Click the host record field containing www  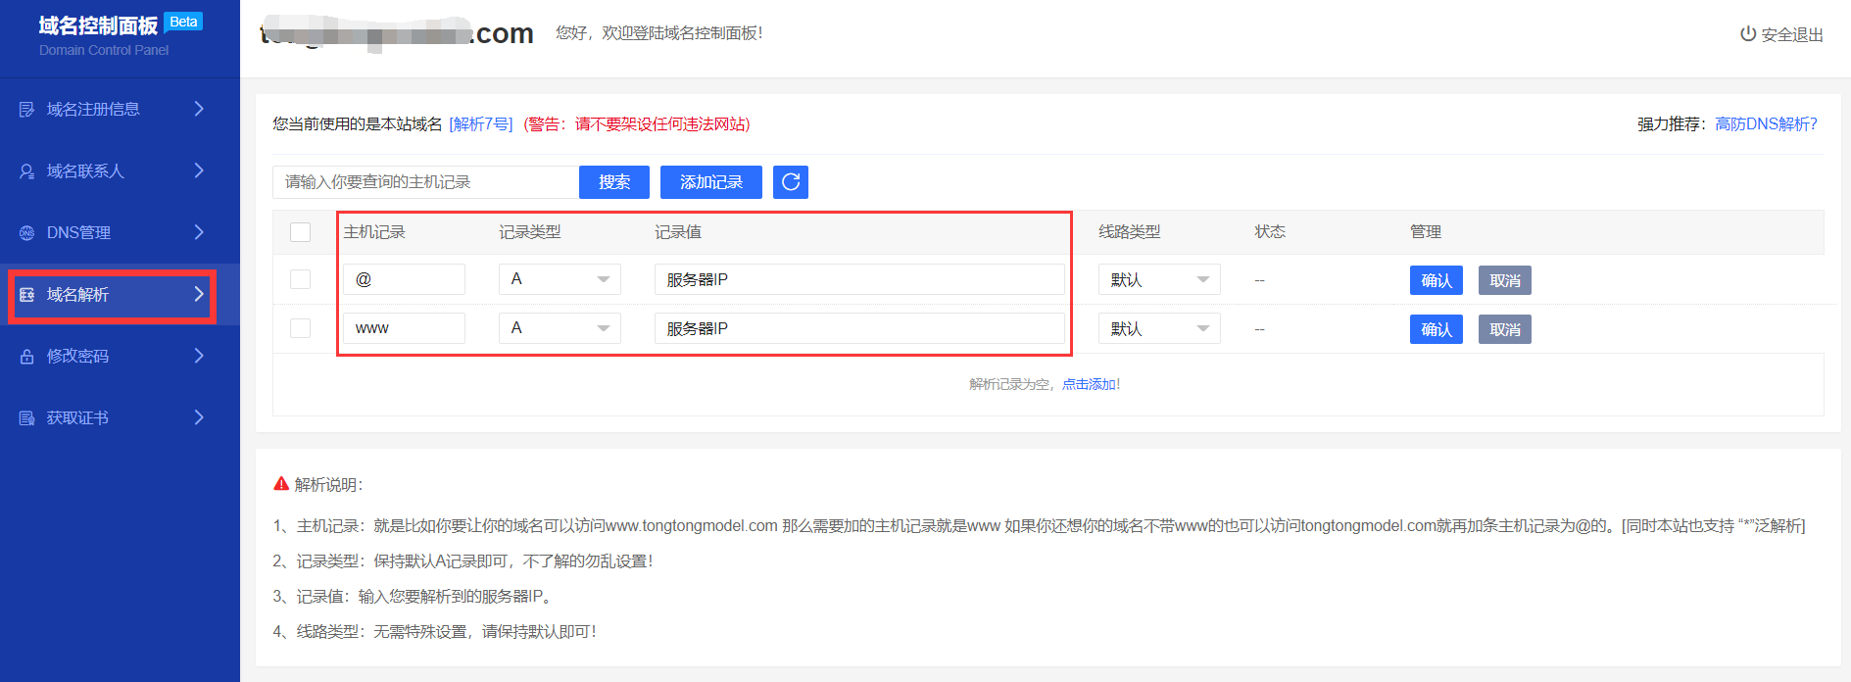tap(404, 328)
